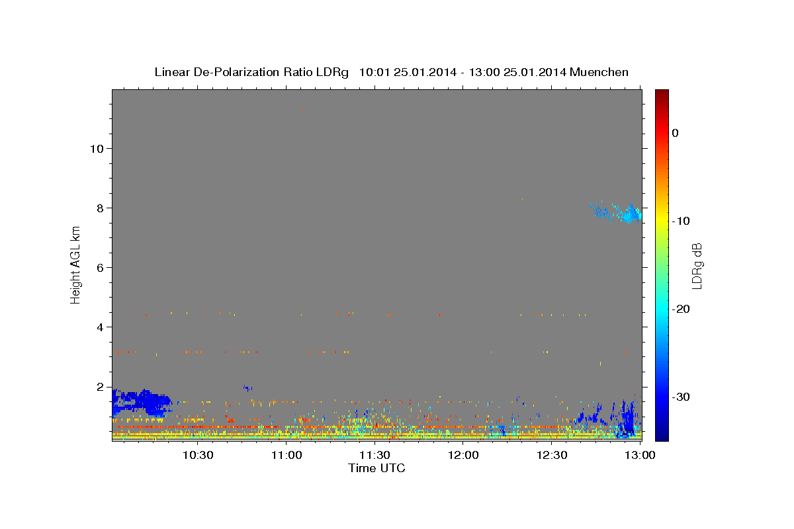Click the height tick label 4
This screenshot has height=529, width=794.
coord(100,327)
